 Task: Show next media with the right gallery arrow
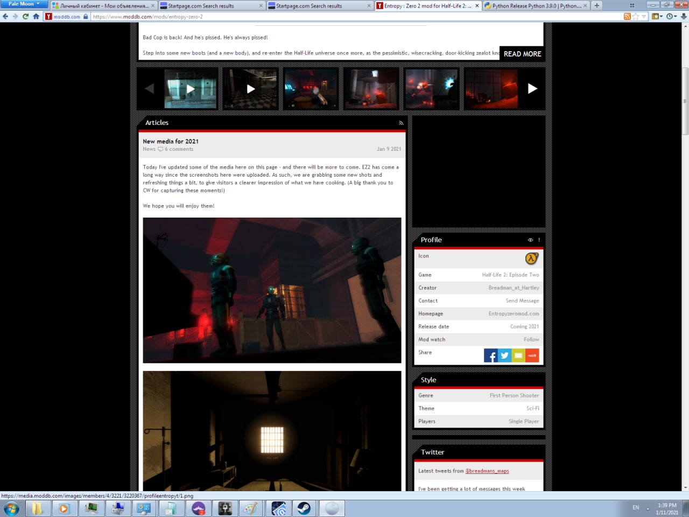(x=532, y=89)
